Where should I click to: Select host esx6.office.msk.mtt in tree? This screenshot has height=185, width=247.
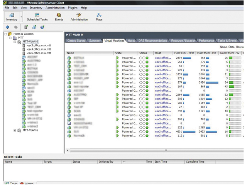(39, 53)
